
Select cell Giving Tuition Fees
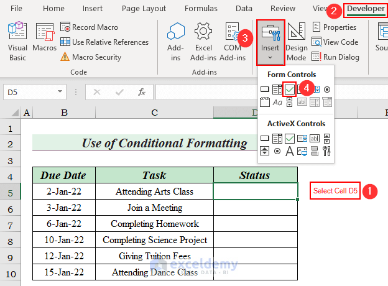[x=155, y=256]
